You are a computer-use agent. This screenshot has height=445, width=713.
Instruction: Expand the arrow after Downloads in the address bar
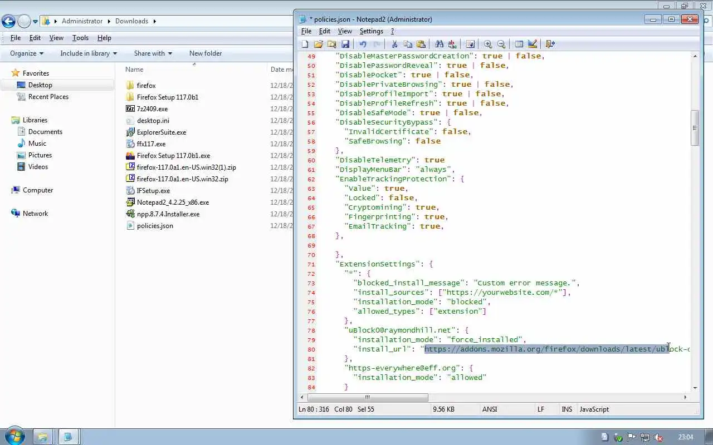[154, 21]
